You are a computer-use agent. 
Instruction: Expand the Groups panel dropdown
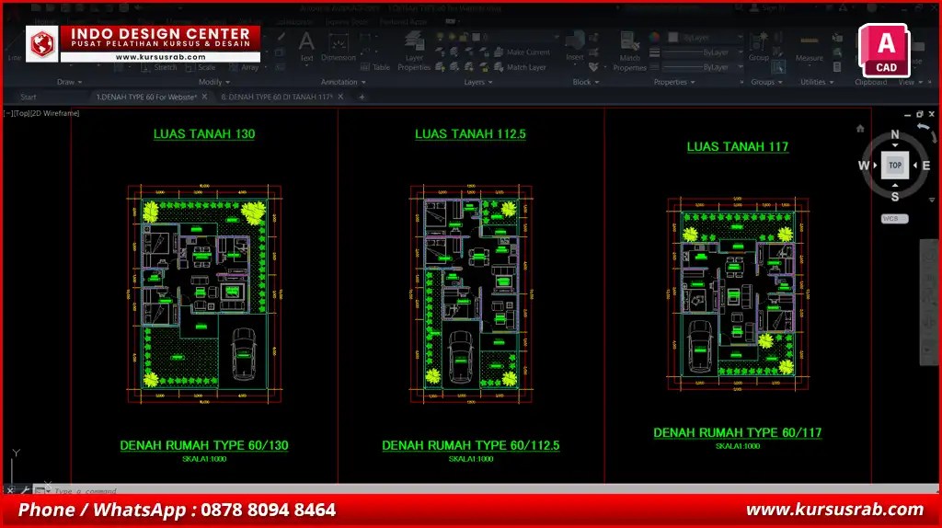[766, 82]
